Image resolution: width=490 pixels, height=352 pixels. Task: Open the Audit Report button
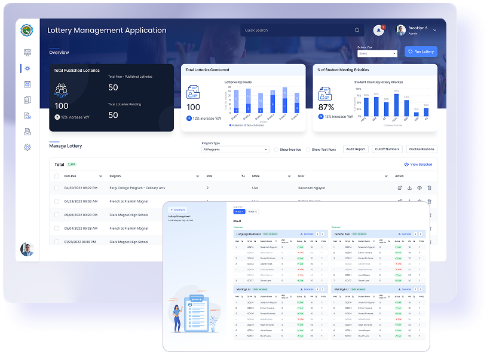[x=356, y=149]
